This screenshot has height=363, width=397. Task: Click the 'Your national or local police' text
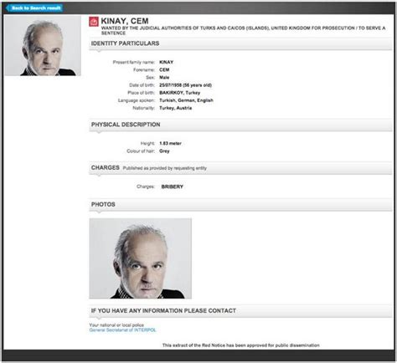click(116, 325)
